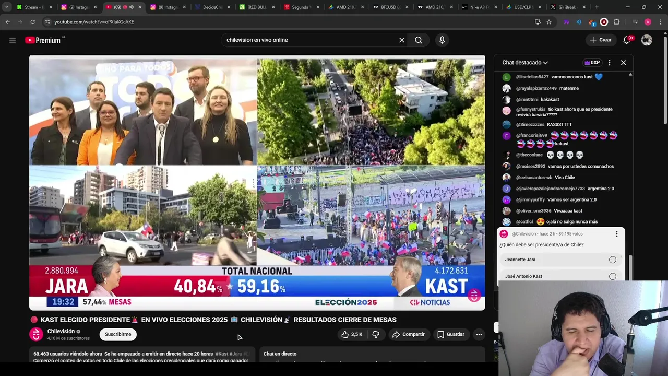Open the YouTube guide hamburger menu
This screenshot has width=668, height=376.
pyautogui.click(x=13, y=40)
